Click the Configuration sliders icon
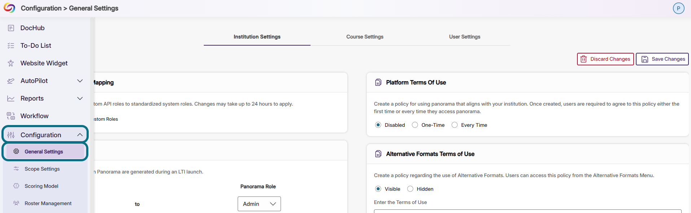 [x=11, y=135]
